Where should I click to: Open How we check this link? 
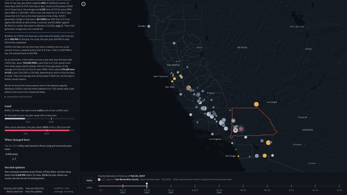pyautogui.click(x=34, y=189)
